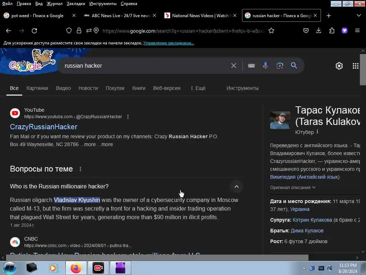
Task: Close the ABC News Live tab
Action: 154,16
